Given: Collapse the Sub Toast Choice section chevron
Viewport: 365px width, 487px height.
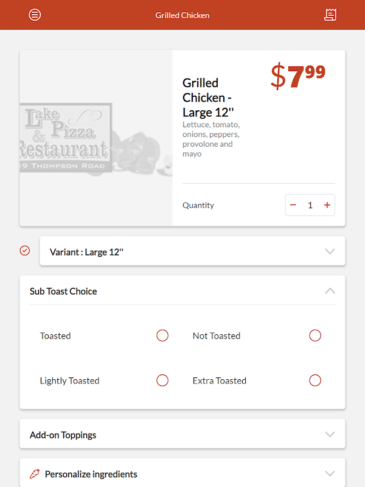Looking at the screenshot, I should tap(330, 291).
